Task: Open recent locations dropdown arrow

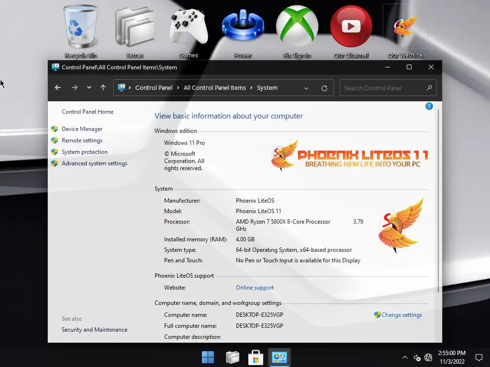Action: pyautogui.click(x=89, y=88)
